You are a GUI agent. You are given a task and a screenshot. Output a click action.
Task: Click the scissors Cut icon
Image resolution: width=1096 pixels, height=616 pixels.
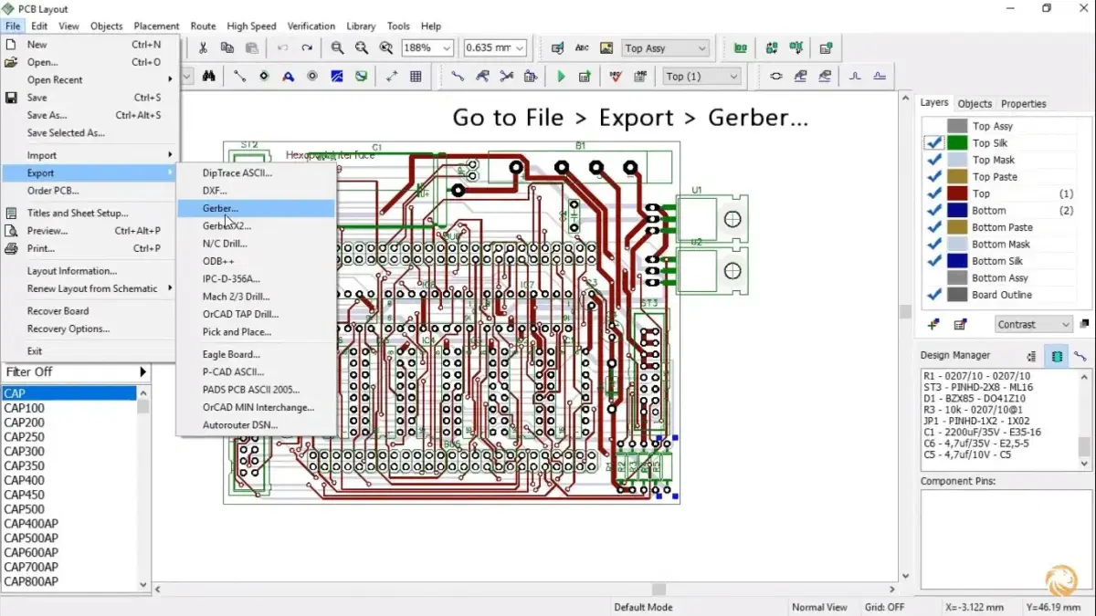point(203,48)
